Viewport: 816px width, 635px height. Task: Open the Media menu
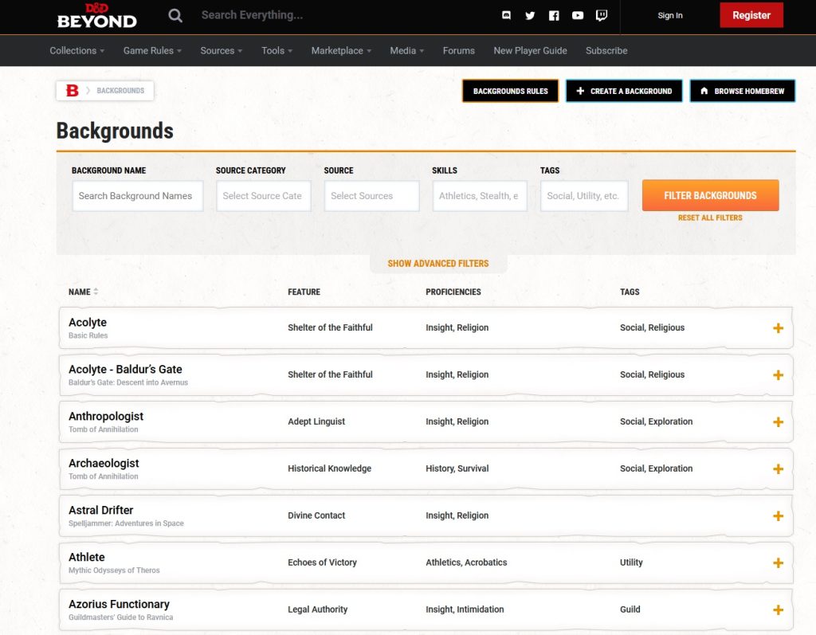click(x=407, y=50)
